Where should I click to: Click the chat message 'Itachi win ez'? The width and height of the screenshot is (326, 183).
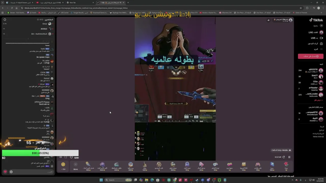pyautogui.click(x=44, y=104)
